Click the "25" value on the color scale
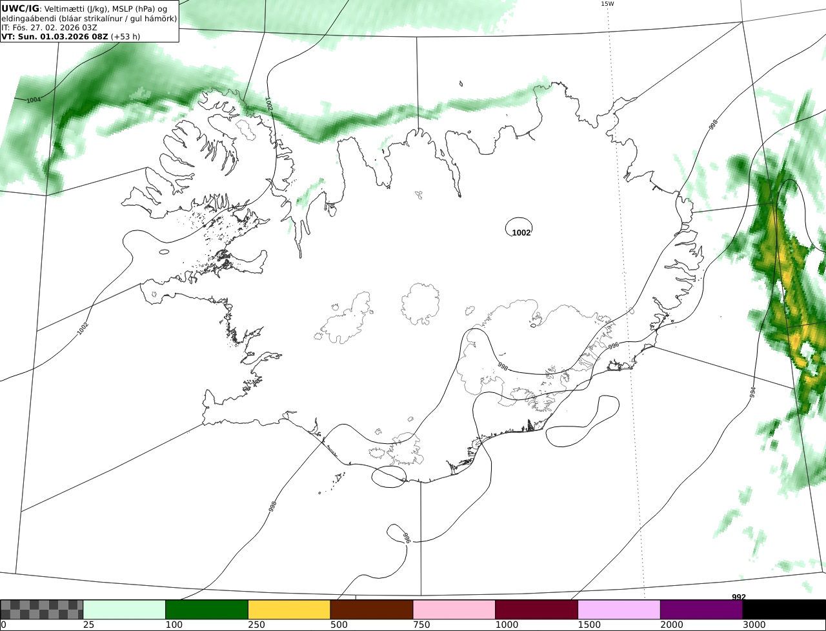This screenshot has height=631, width=826. point(88,625)
